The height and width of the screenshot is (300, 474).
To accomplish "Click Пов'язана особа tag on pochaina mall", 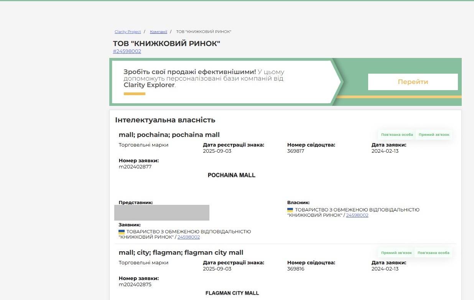I will tap(397, 135).
